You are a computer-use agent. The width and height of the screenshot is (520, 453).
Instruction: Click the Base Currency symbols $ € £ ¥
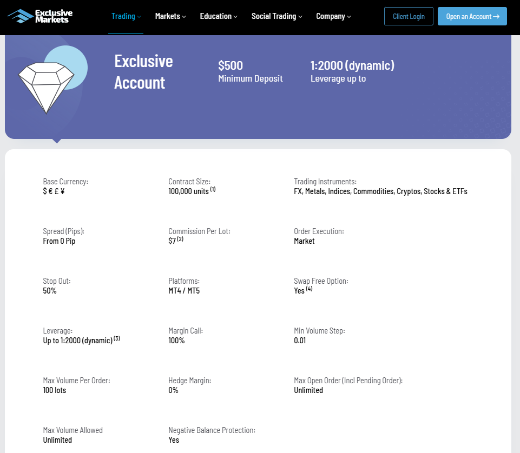pos(54,191)
